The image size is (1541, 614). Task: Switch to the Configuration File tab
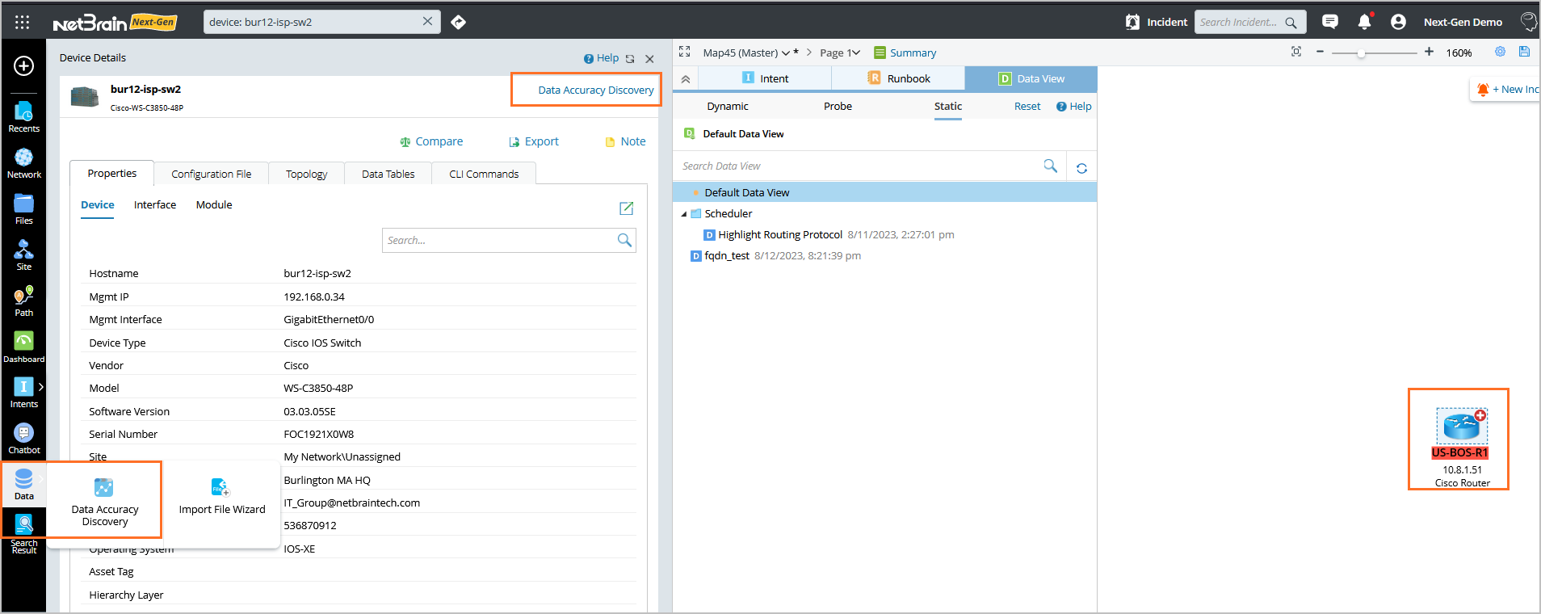[x=211, y=174]
